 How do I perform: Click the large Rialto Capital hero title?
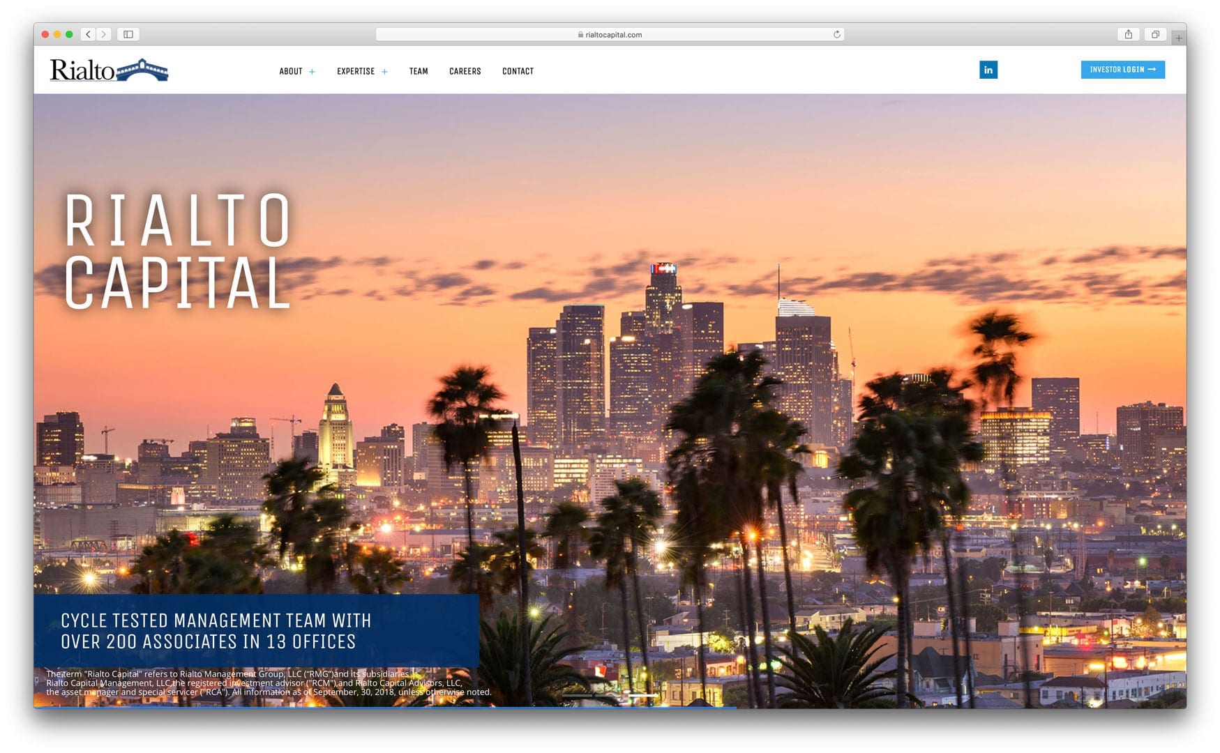[177, 251]
